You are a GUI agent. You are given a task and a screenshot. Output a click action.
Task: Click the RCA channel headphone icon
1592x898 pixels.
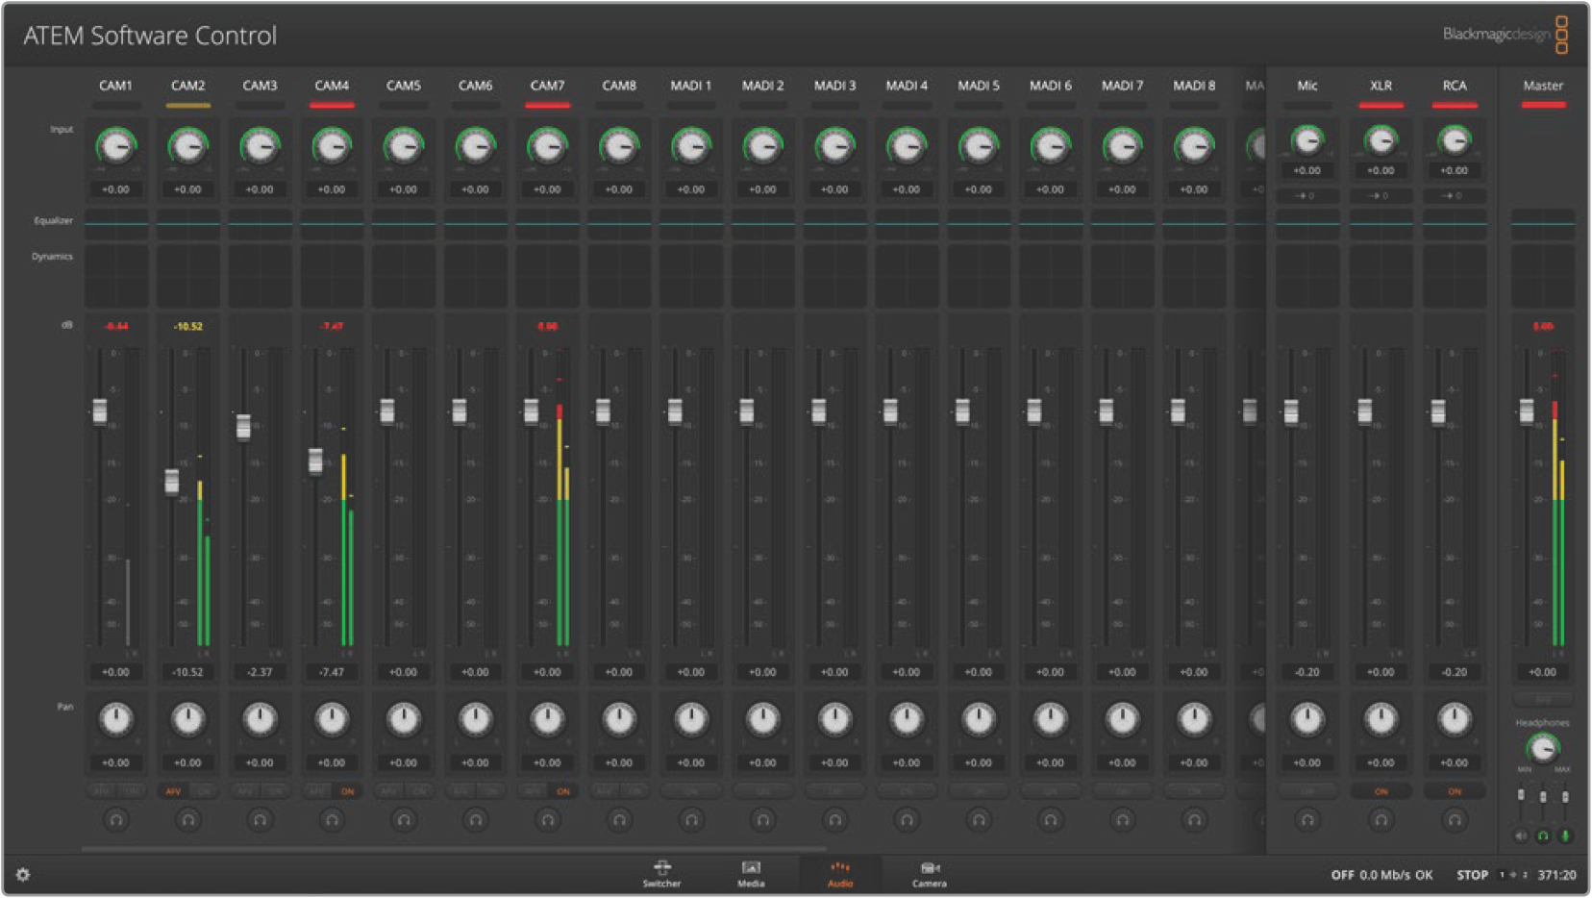click(x=1455, y=820)
